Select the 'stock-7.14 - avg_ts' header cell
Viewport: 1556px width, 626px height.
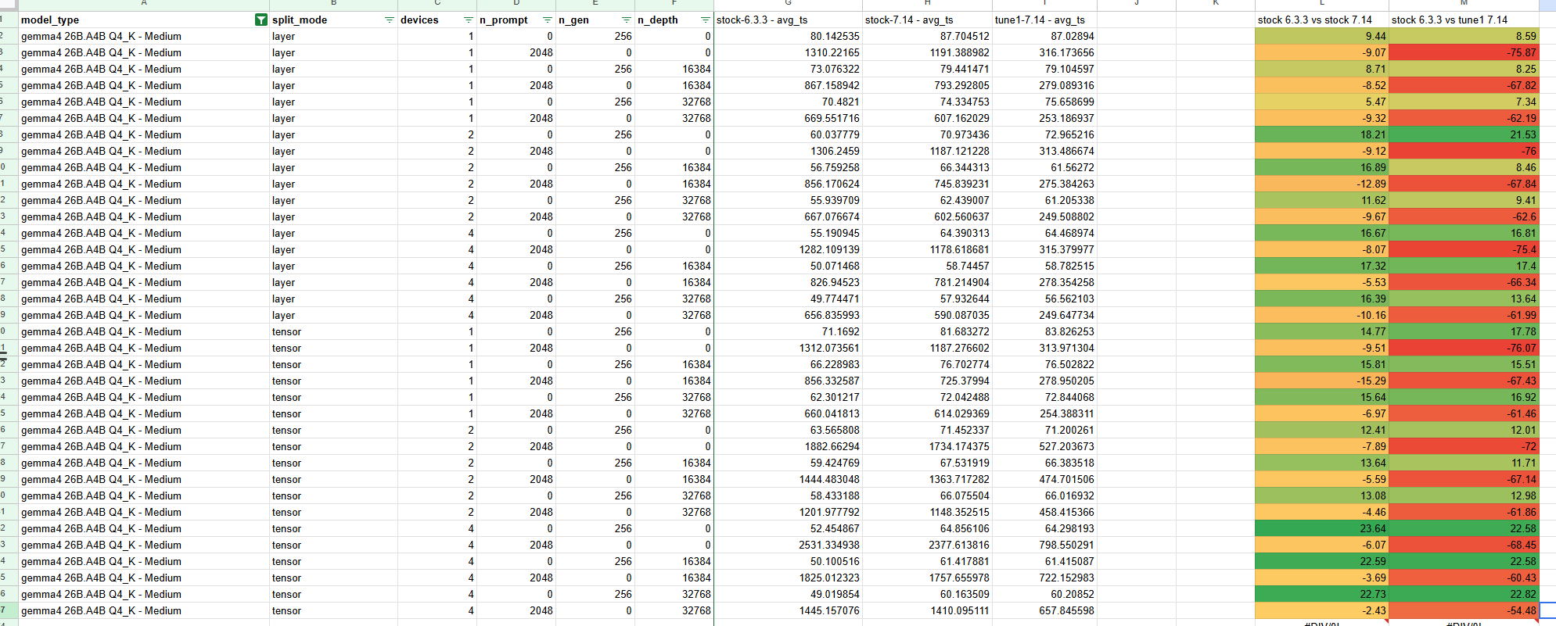(927, 20)
